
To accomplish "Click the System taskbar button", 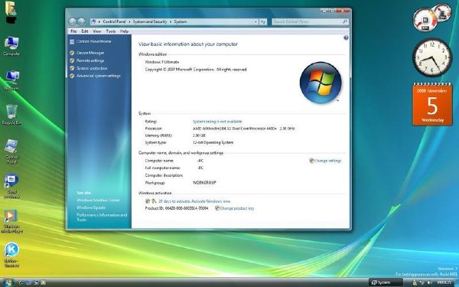I will click(x=386, y=282).
